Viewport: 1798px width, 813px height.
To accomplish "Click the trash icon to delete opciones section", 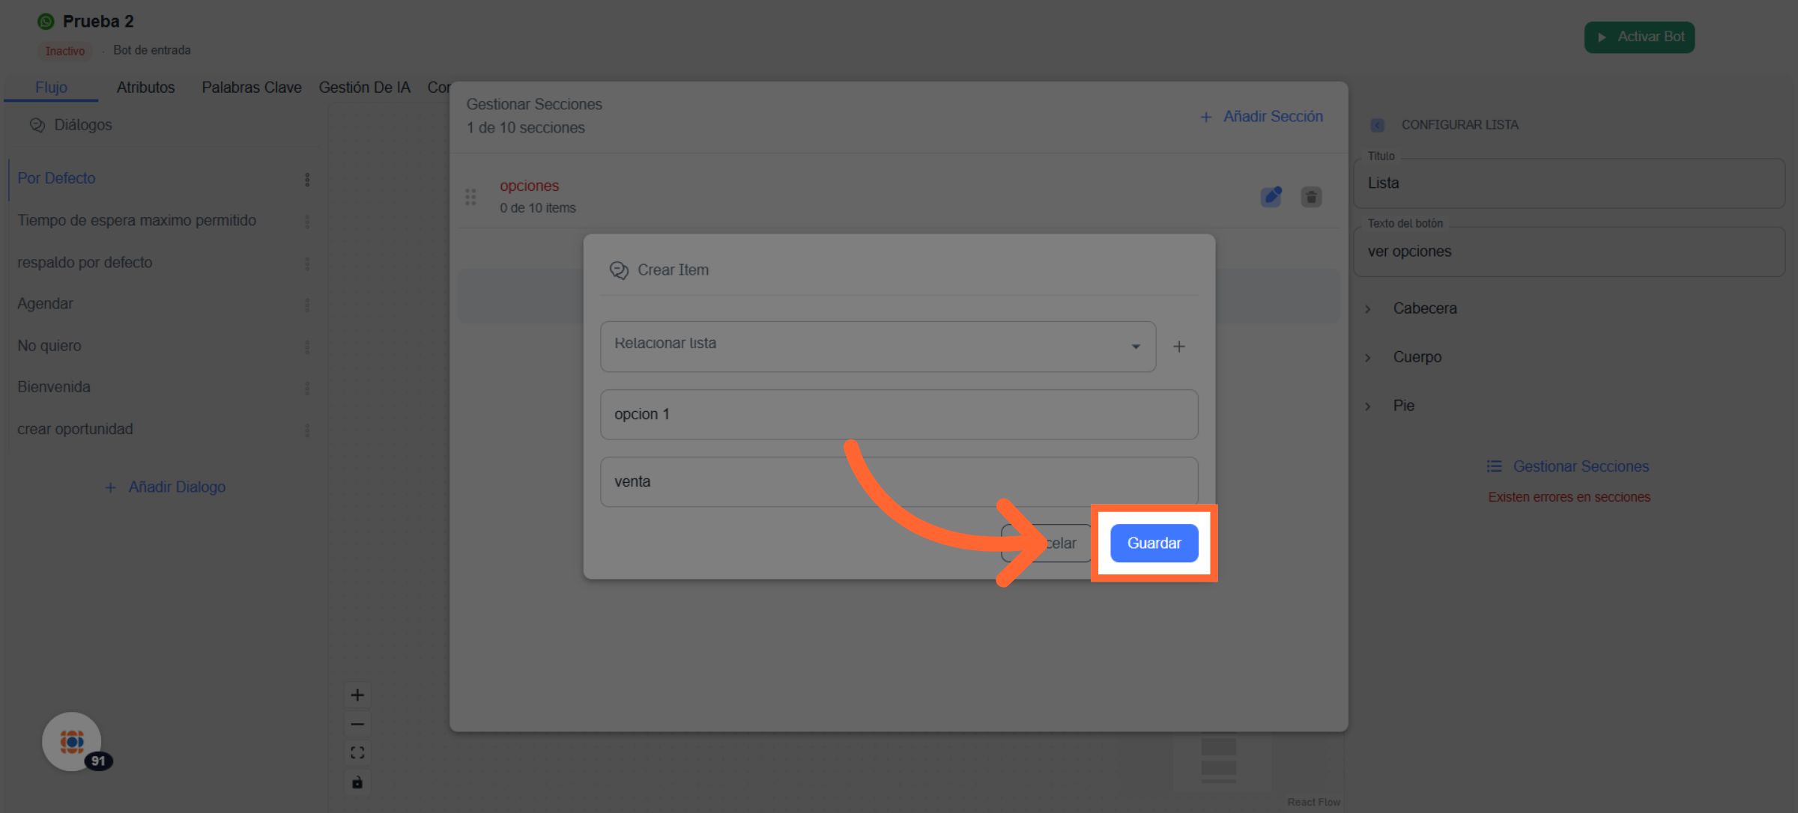I will (1310, 197).
